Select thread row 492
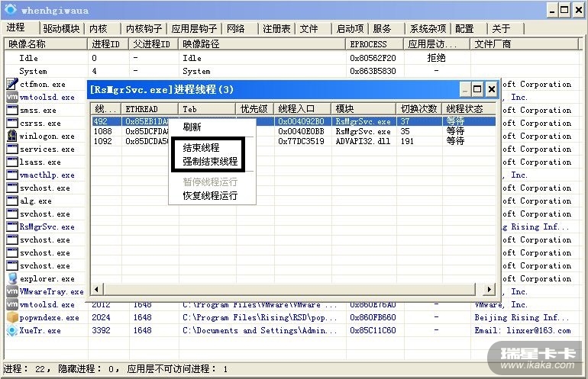Viewport: 588px width, 379px height. [294, 121]
